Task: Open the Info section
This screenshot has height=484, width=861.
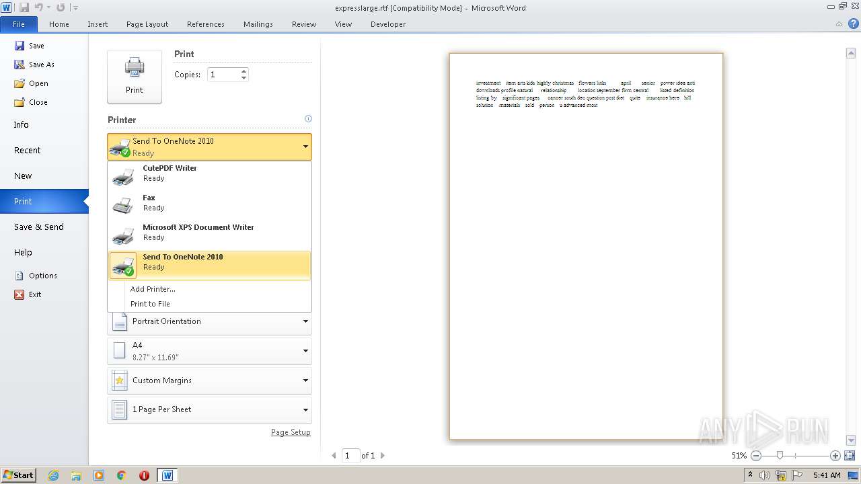Action: (44, 124)
